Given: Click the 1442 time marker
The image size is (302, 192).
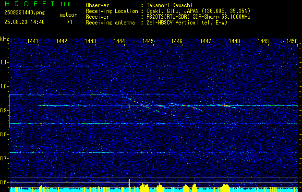Looking at the screenshot, I should pos(61,41).
